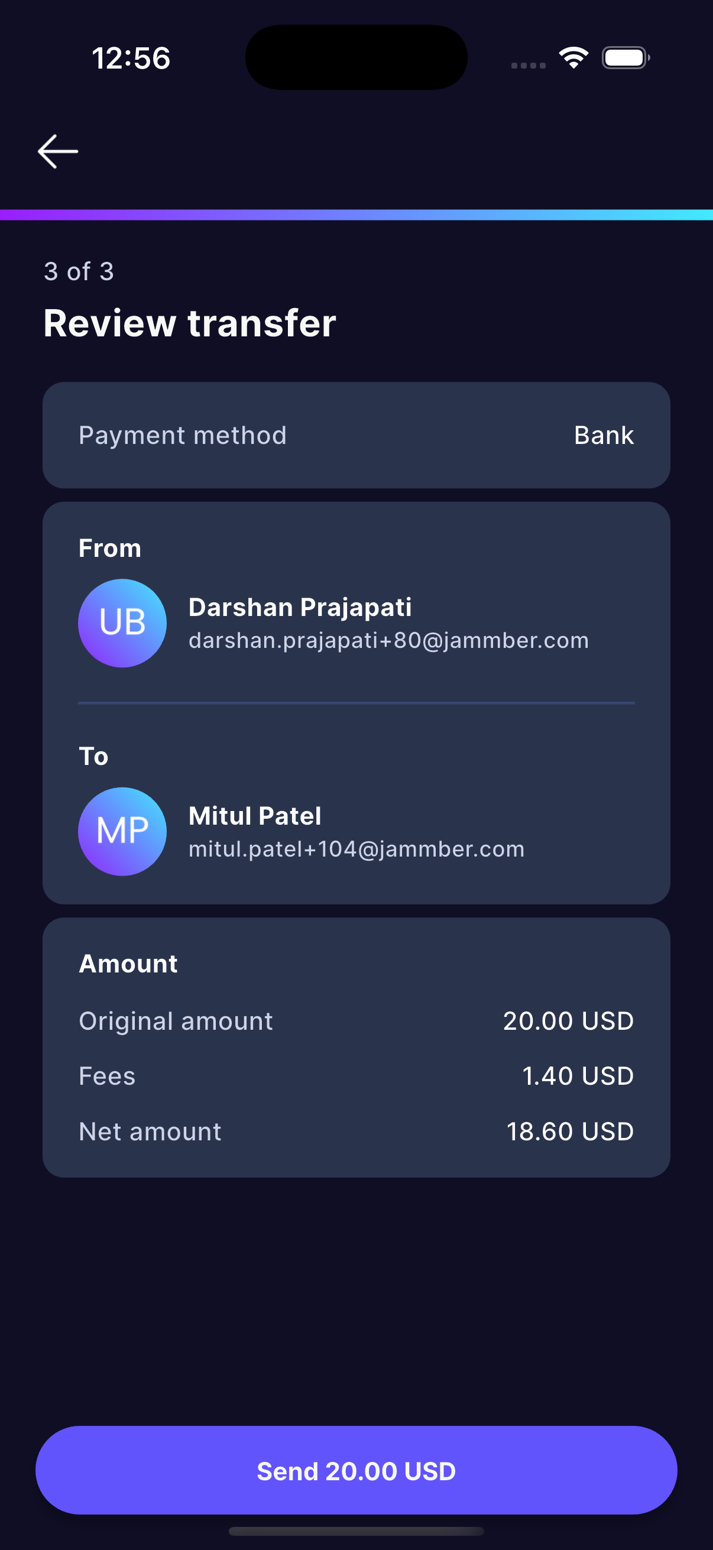Image resolution: width=713 pixels, height=1550 pixels.
Task: Tap the cellular signal dots
Action: [529, 65]
